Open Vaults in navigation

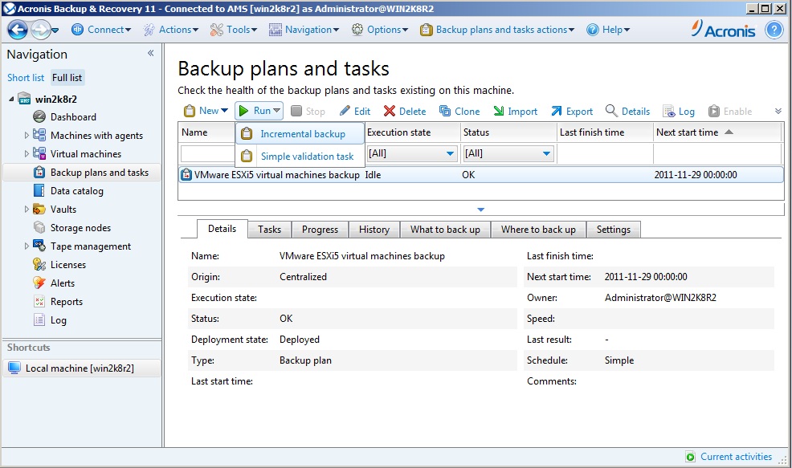63,209
